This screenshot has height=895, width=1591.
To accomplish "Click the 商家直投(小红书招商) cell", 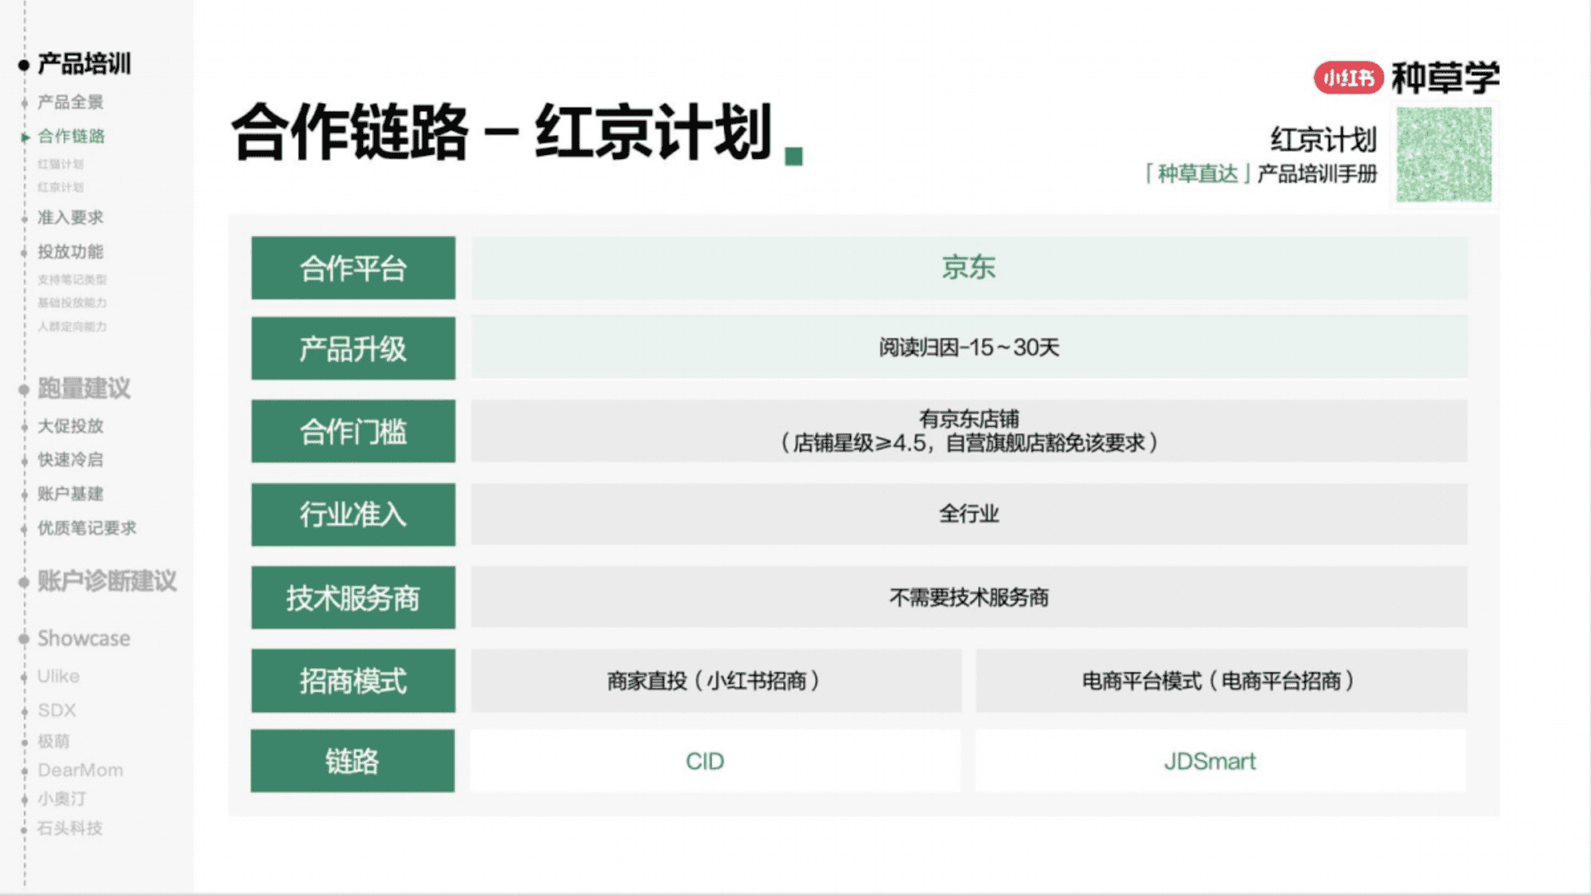I will (x=716, y=680).
